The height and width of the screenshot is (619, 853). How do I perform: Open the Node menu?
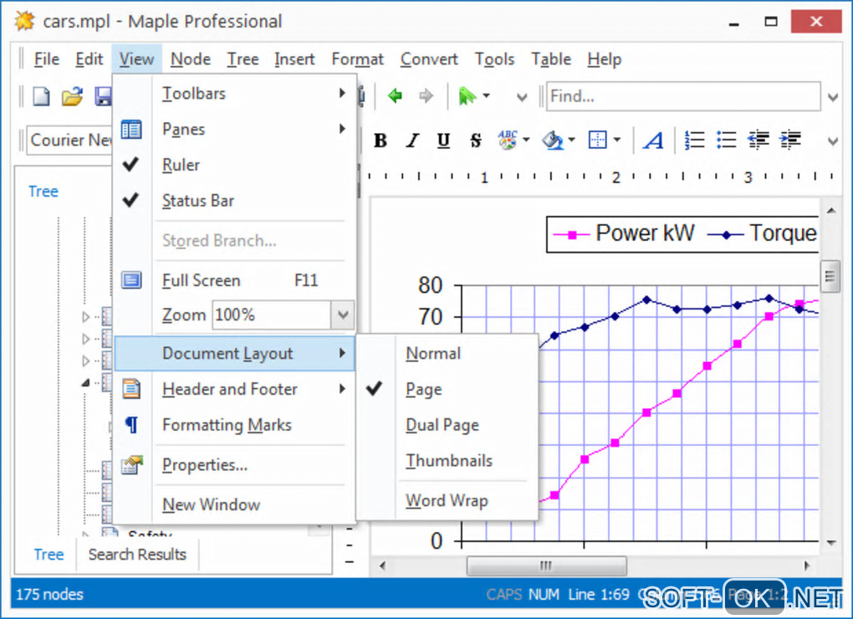point(191,59)
